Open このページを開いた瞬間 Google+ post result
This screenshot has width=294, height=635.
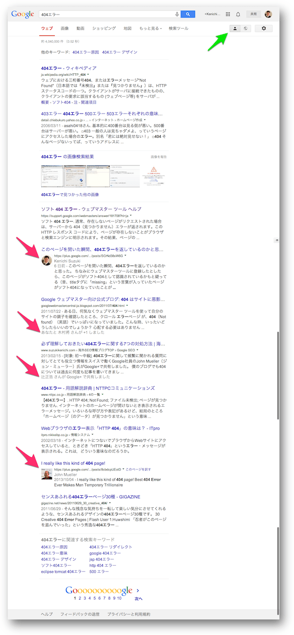click(102, 249)
